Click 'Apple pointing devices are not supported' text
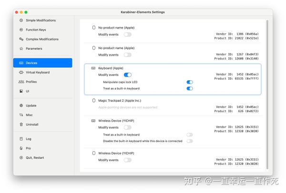Screen dimensions: 286x193 pos(128,107)
